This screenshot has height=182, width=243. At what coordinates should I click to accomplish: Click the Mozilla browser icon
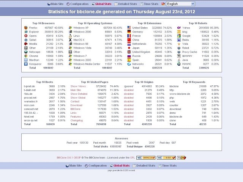[x=26, y=44]
